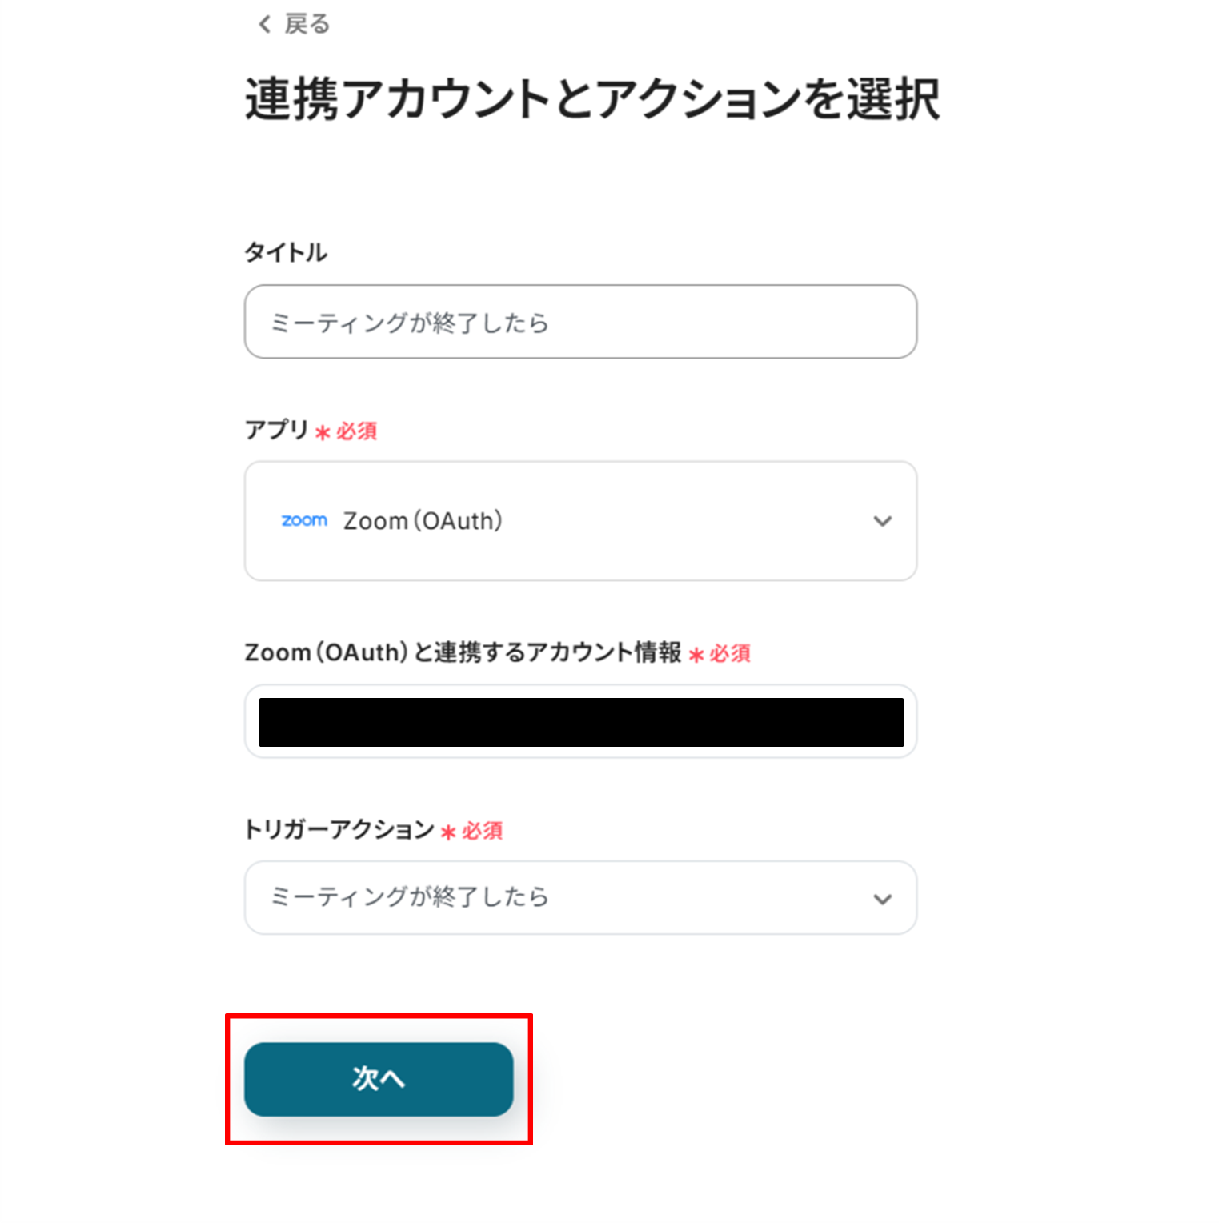1219x1223 pixels.
Task: Click the タイトル field label
Action: tap(286, 253)
